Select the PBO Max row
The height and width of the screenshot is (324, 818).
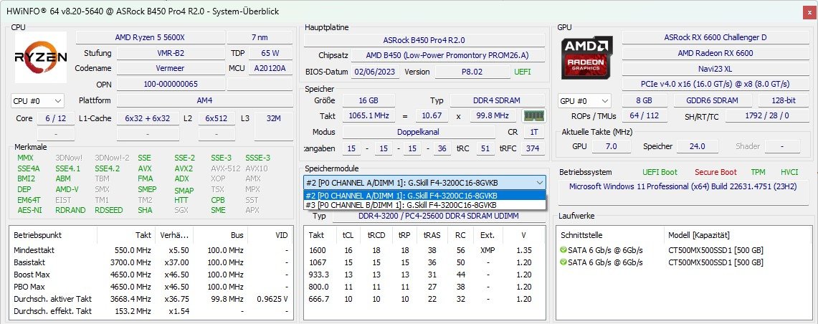click(151, 287)
